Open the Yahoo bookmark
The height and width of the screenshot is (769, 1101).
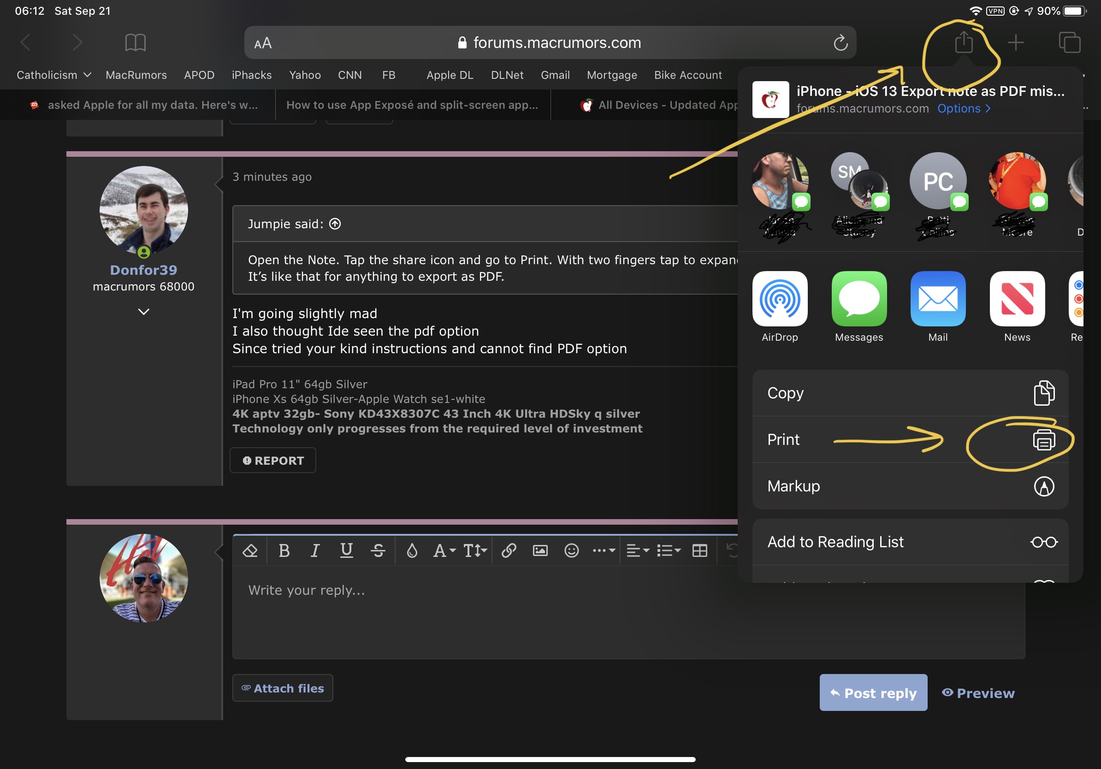[305, 75]
